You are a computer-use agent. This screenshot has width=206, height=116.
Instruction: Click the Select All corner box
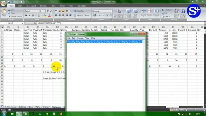coord(2,27)
